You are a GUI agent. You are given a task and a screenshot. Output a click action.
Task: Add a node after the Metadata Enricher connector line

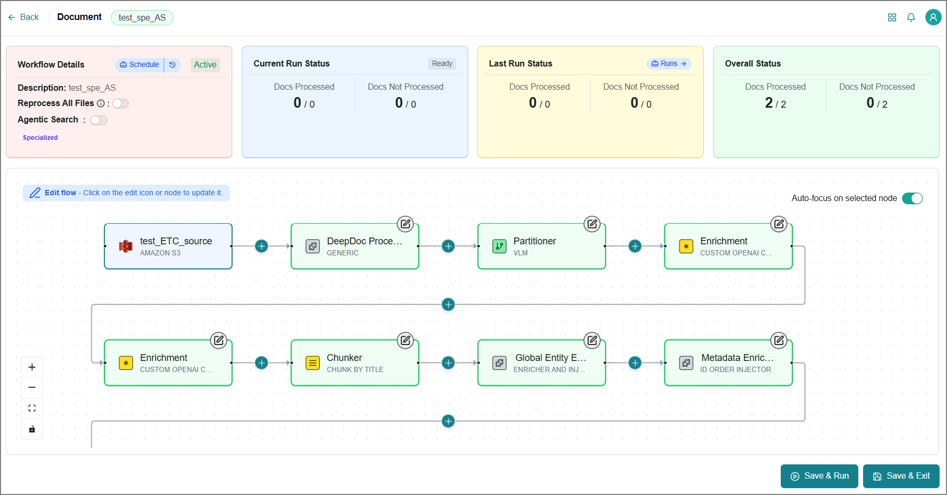(x=448, y=421)
